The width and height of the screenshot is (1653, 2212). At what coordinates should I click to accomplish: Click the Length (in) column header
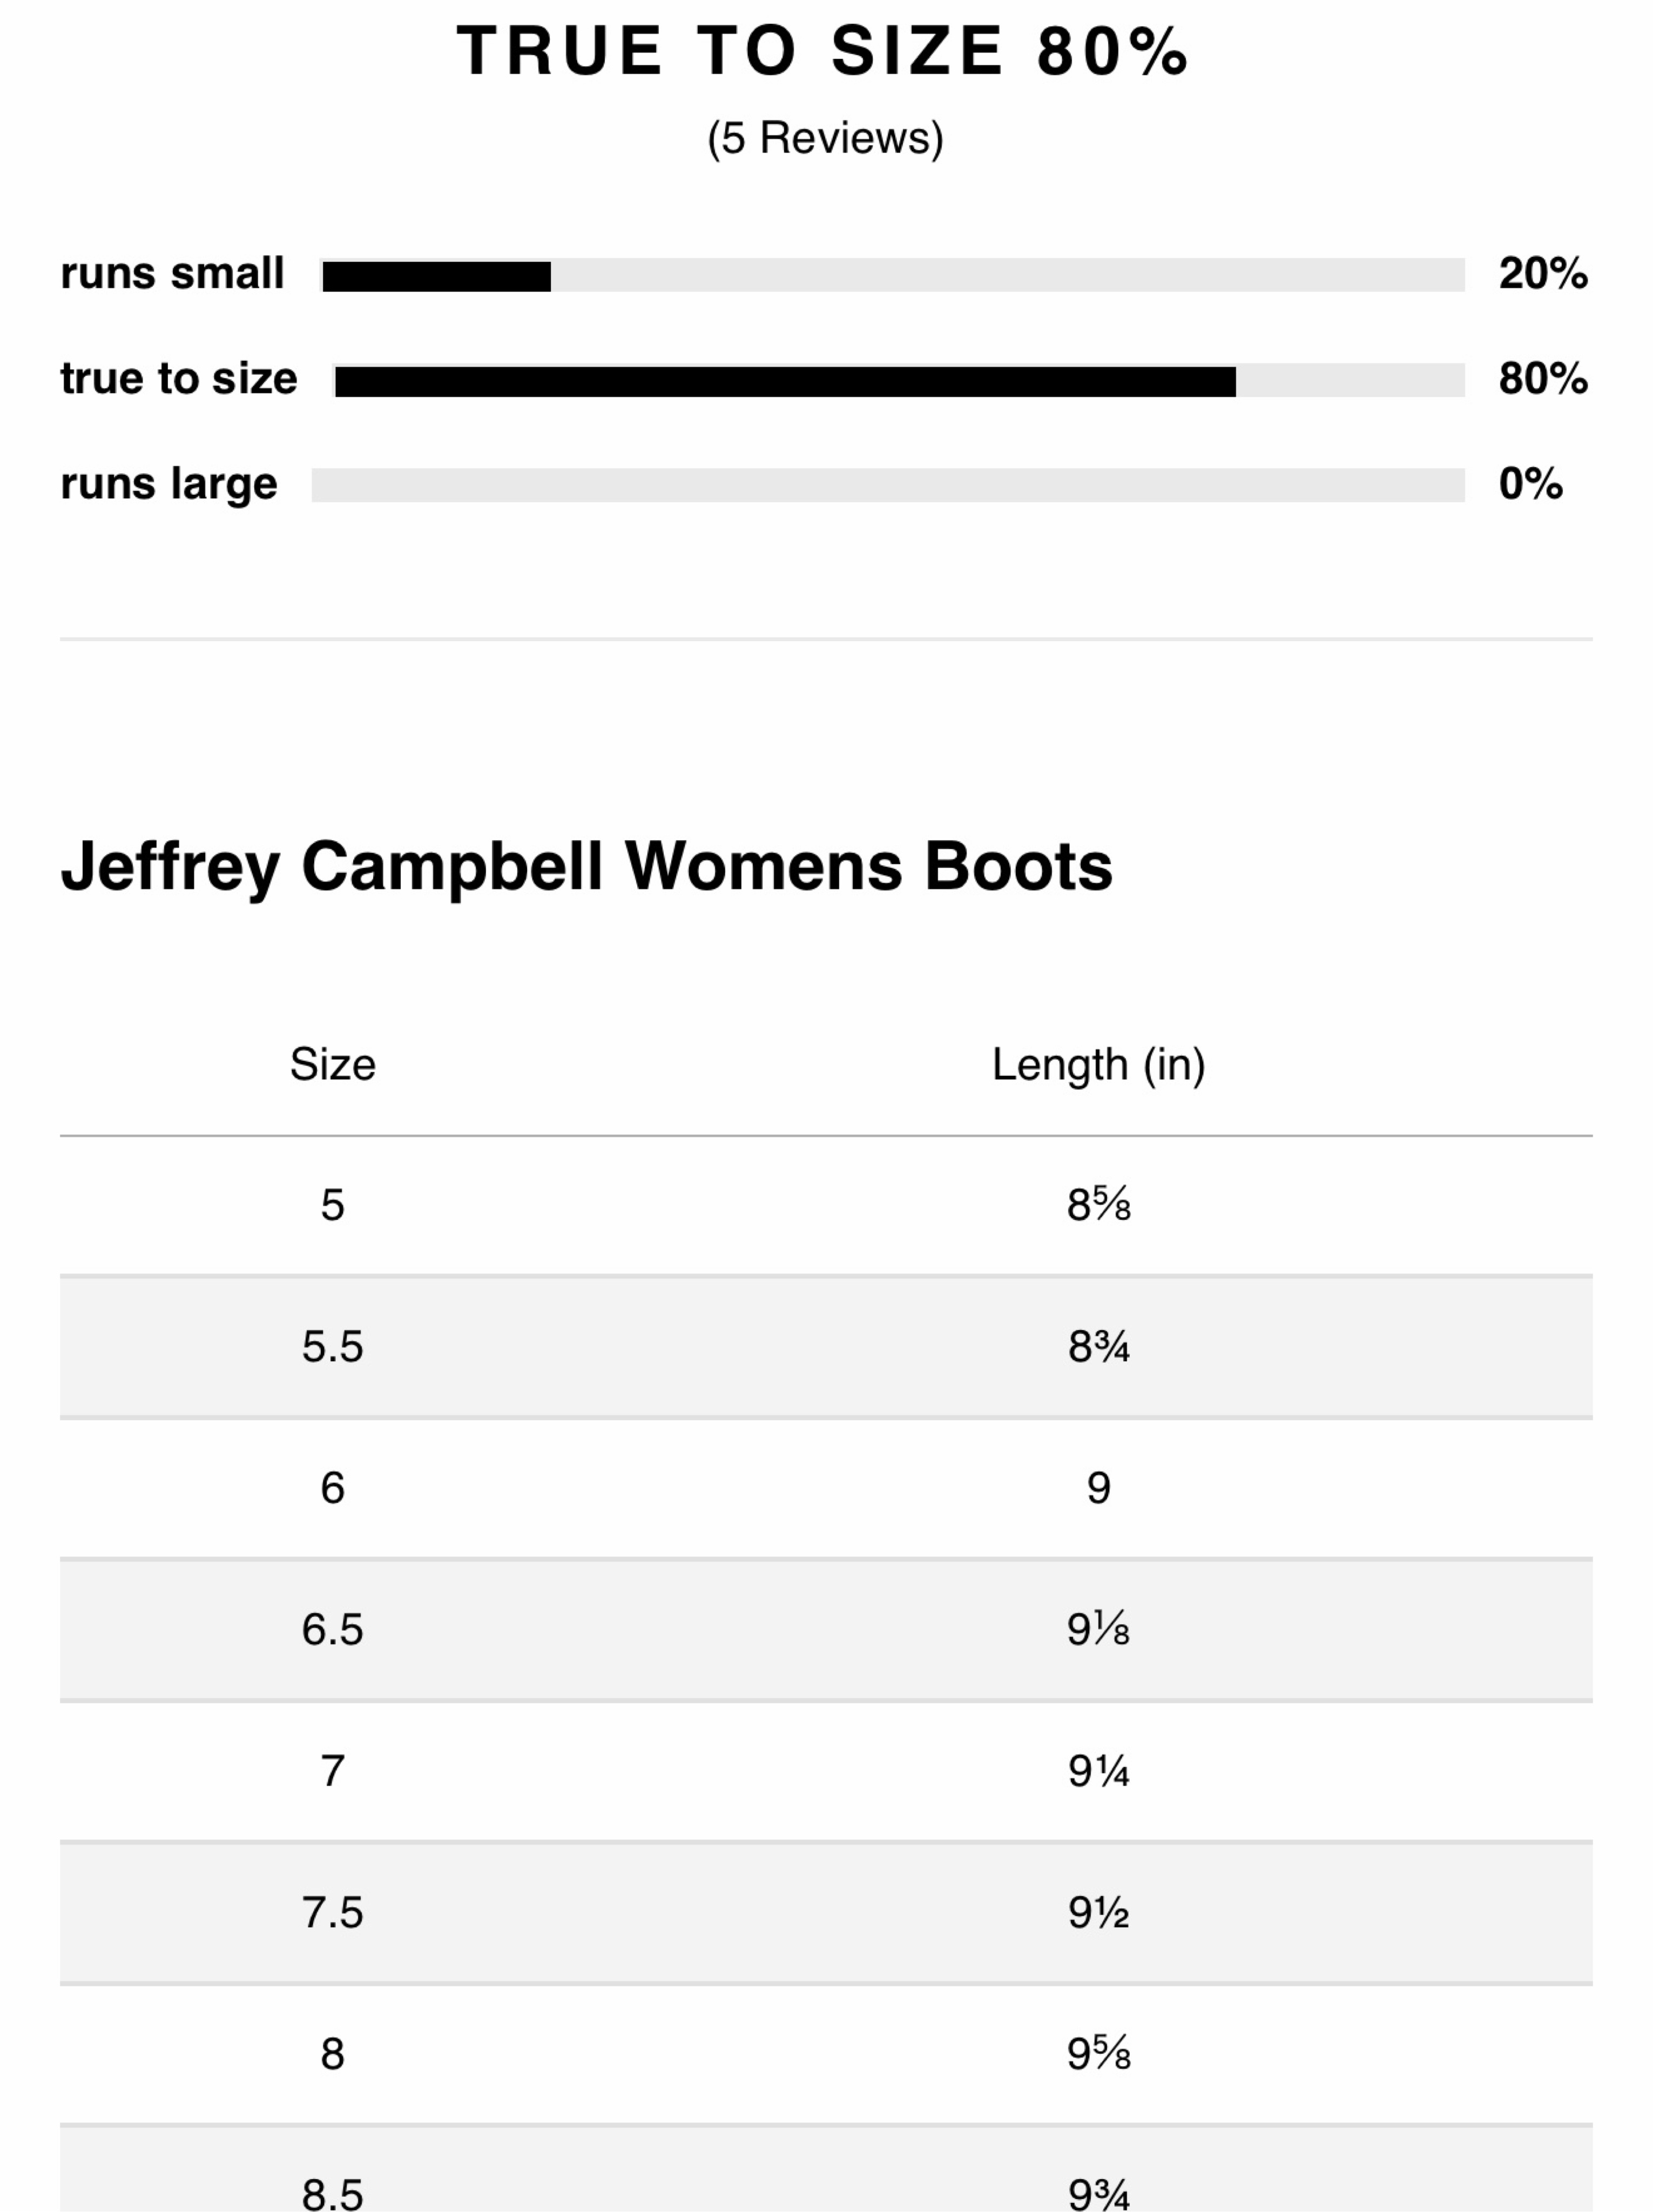[x=1098, y=1065]
